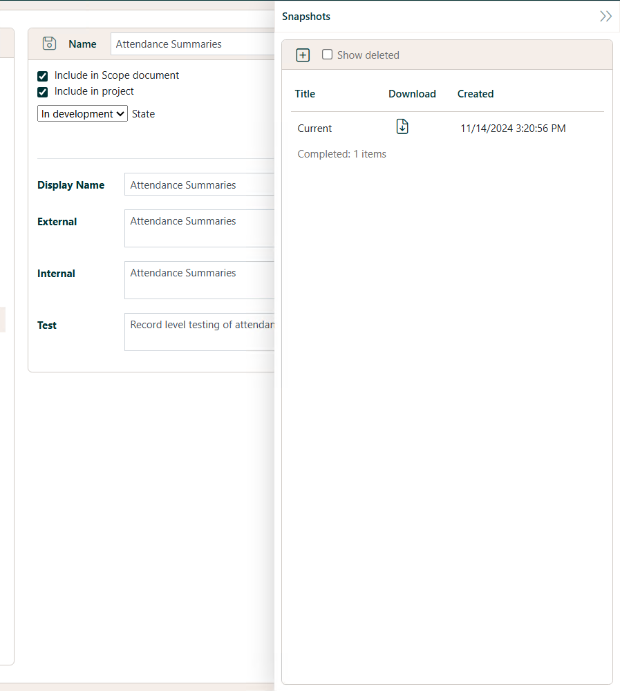Add a new snapshot with plus icon

point(303,55)
